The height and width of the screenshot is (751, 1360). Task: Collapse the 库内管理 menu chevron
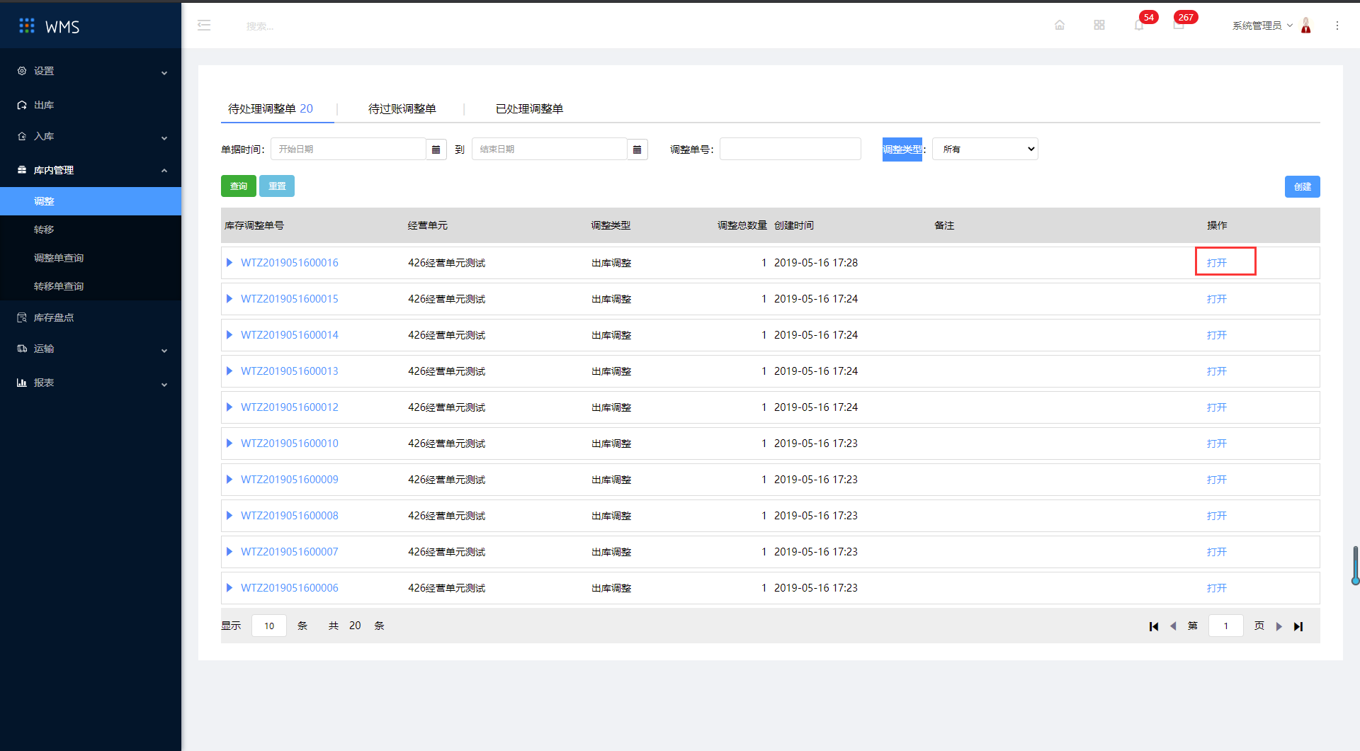164,171
